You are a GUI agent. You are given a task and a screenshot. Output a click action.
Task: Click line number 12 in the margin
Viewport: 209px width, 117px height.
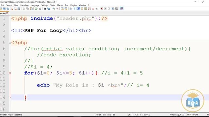click(x=3, y=85)
